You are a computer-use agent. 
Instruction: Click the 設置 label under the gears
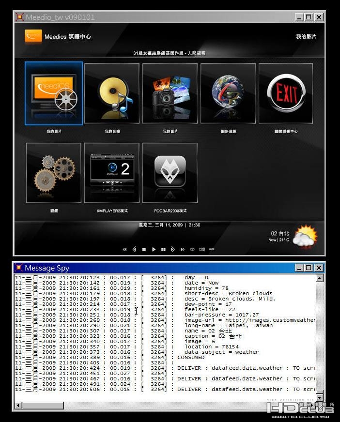pyautogui.click(x=54, y=211)
